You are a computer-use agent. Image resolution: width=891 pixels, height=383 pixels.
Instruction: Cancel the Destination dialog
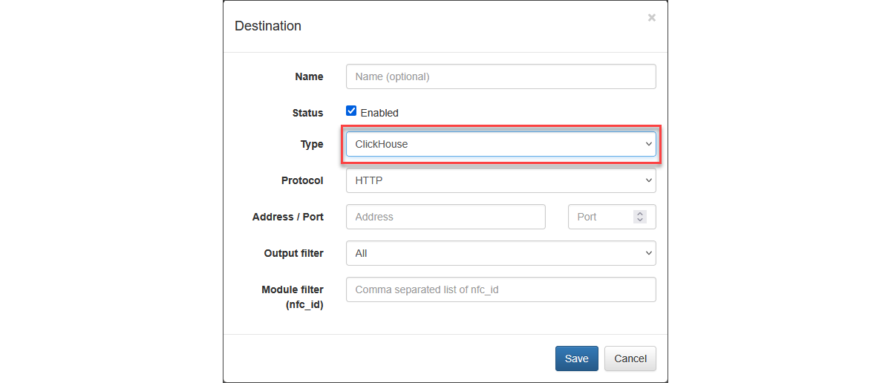(630, 359)
